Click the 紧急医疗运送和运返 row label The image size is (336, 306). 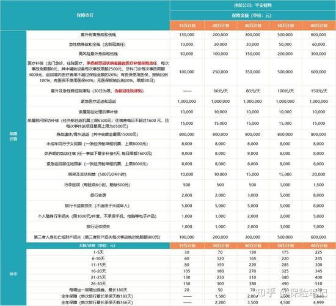[98, 102]
